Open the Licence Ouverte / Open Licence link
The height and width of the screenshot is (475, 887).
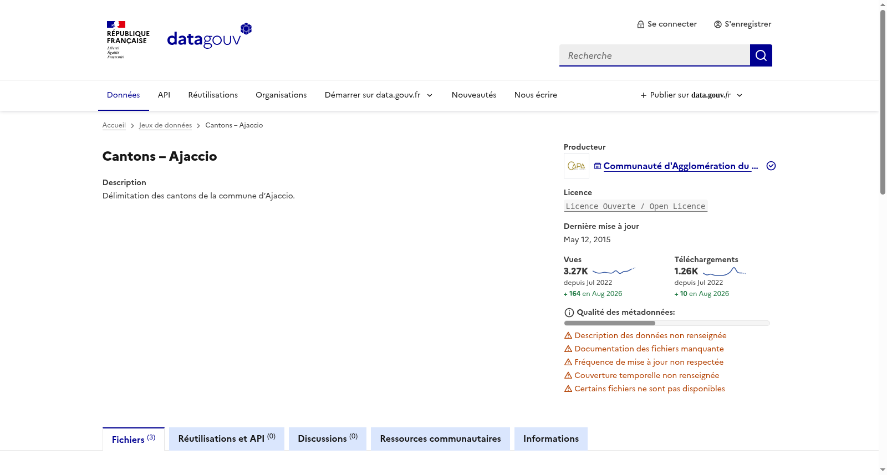(x=636, y=206)
